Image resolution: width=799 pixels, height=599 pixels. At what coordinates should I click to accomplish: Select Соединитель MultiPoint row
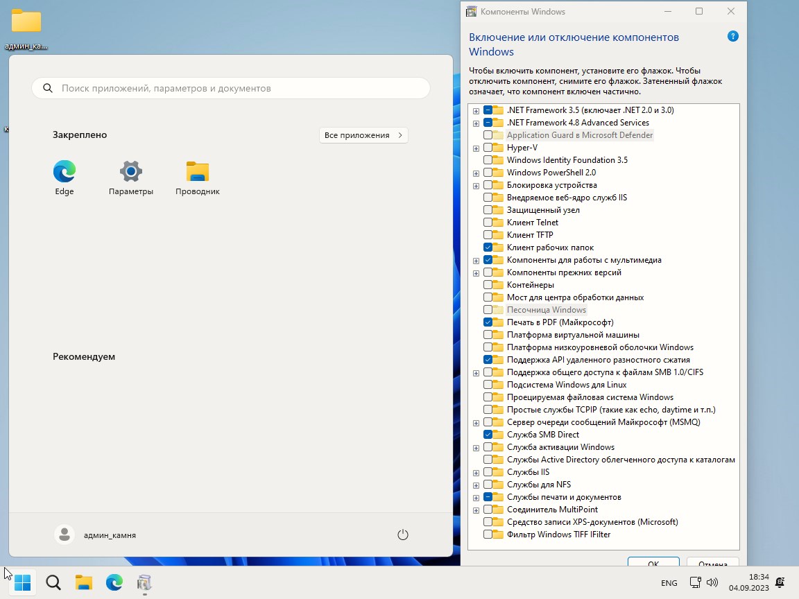[552, 510]
